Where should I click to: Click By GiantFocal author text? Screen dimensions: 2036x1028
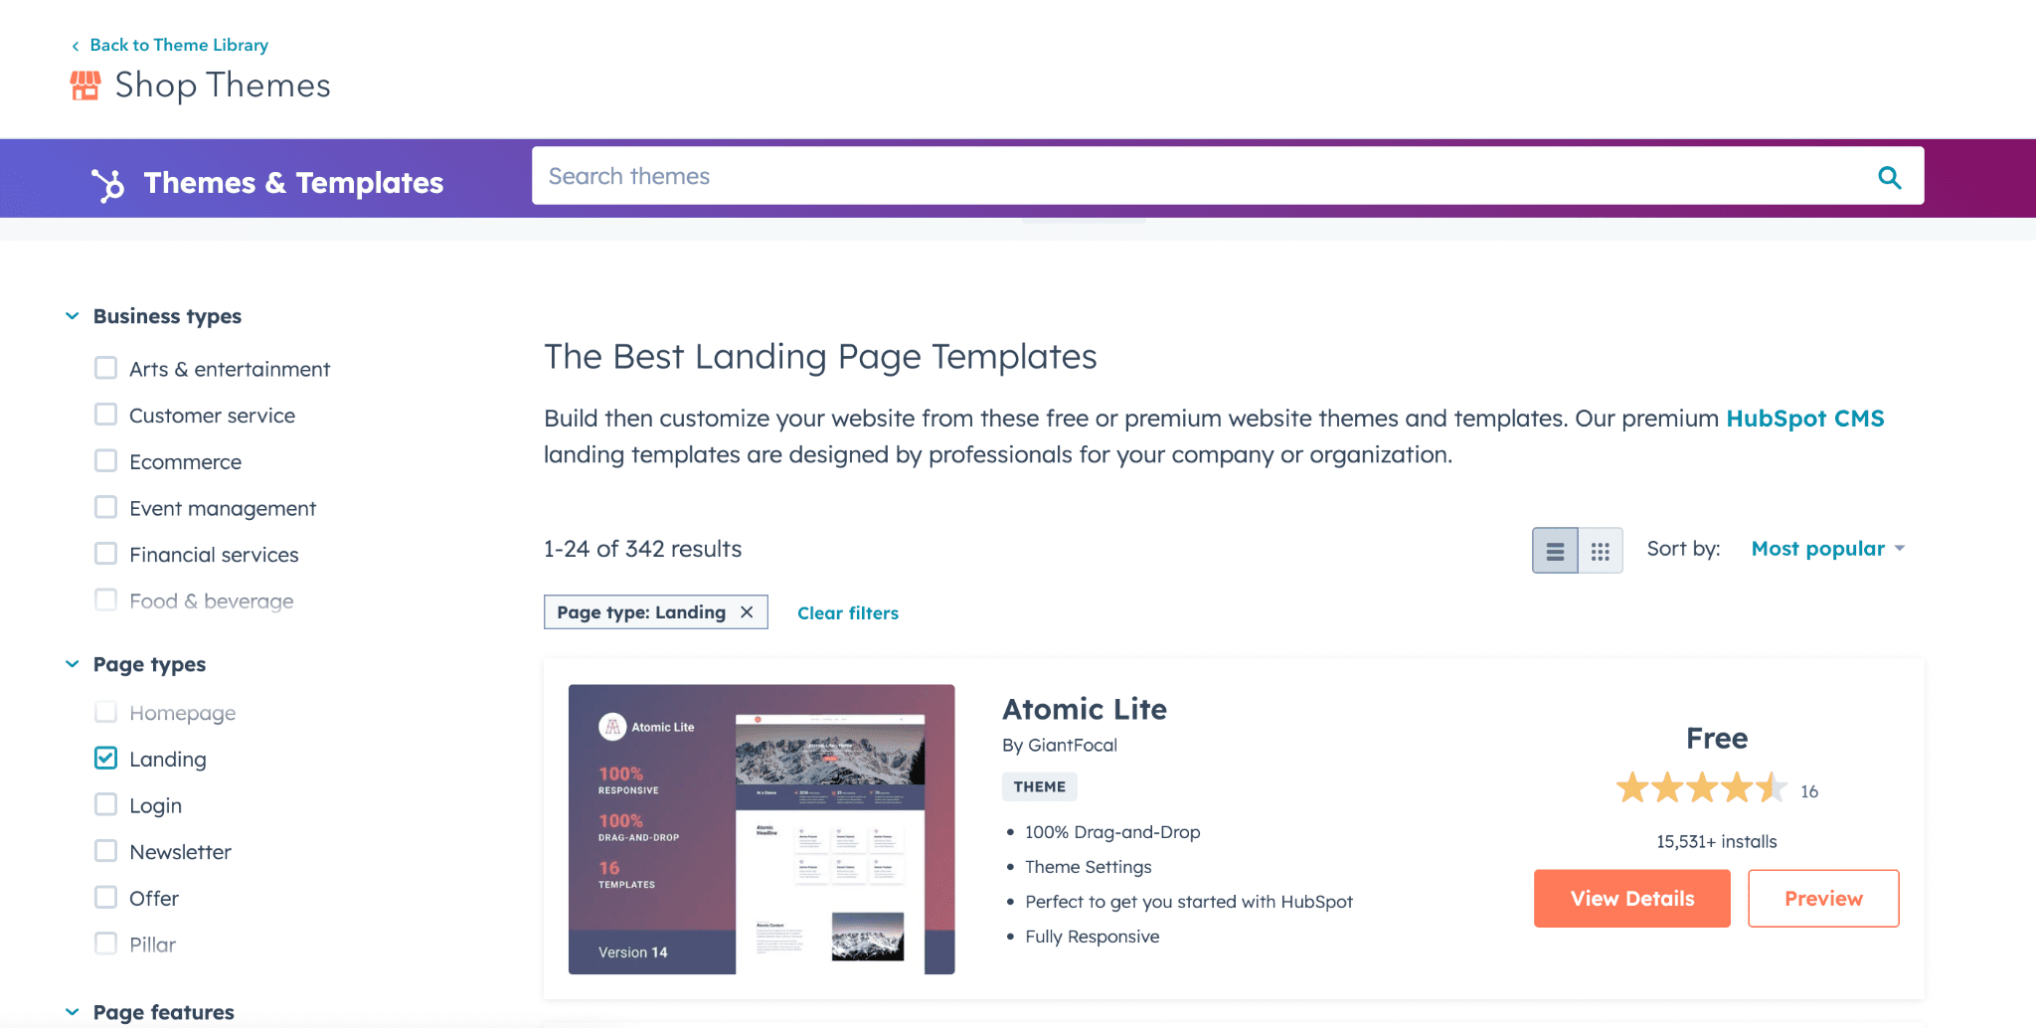1060,746
